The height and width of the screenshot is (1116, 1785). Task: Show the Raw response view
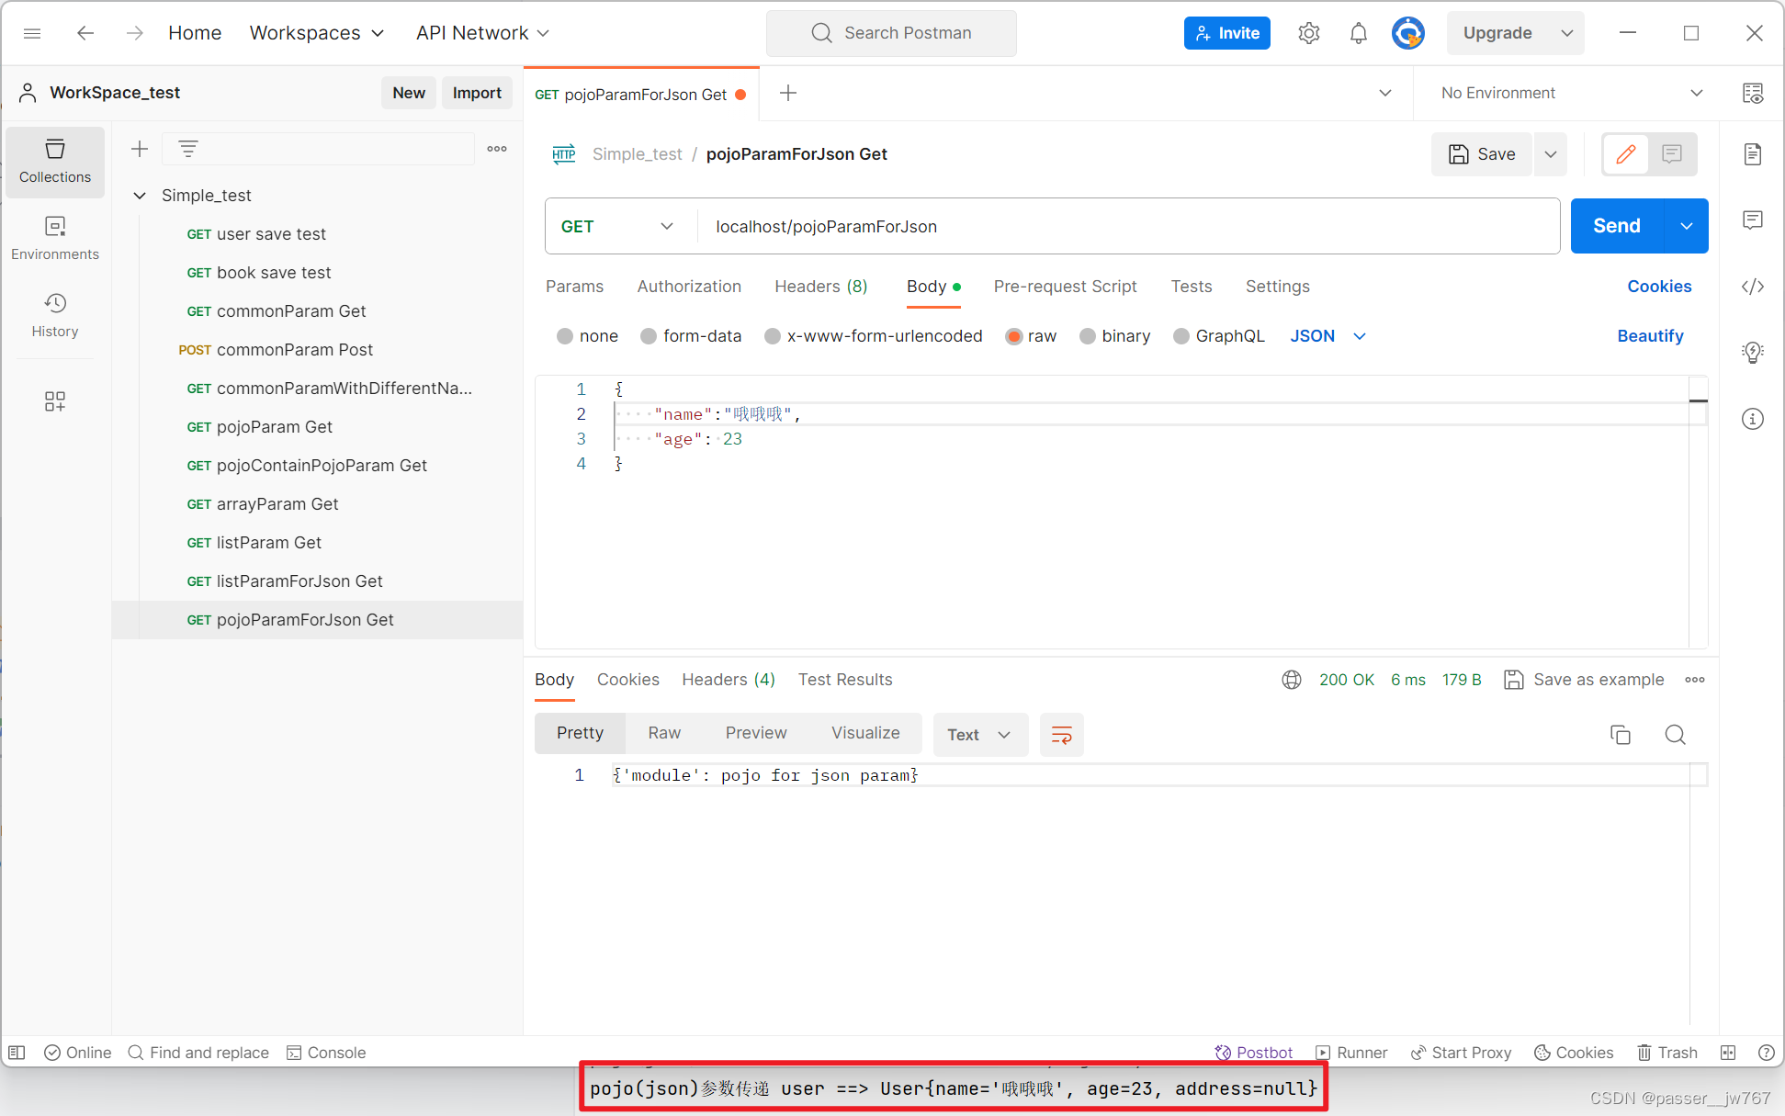[x=664, y=733]
